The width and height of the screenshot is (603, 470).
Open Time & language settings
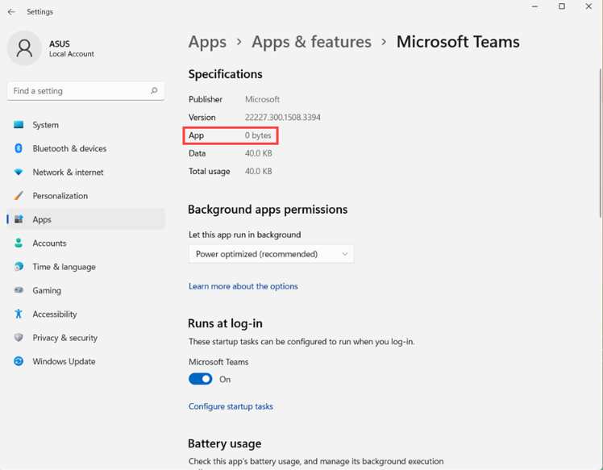pos(64,267)
